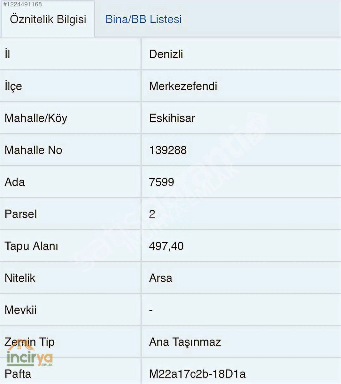
Task: Click the Denizli province value
Action: 166,54
